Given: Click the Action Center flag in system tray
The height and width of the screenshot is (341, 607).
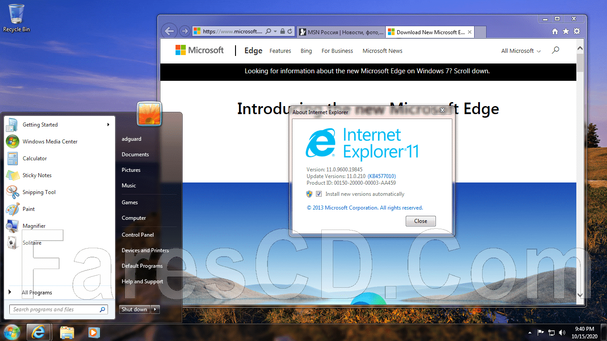Looking at the screenshot, I should tap(541, 332).
